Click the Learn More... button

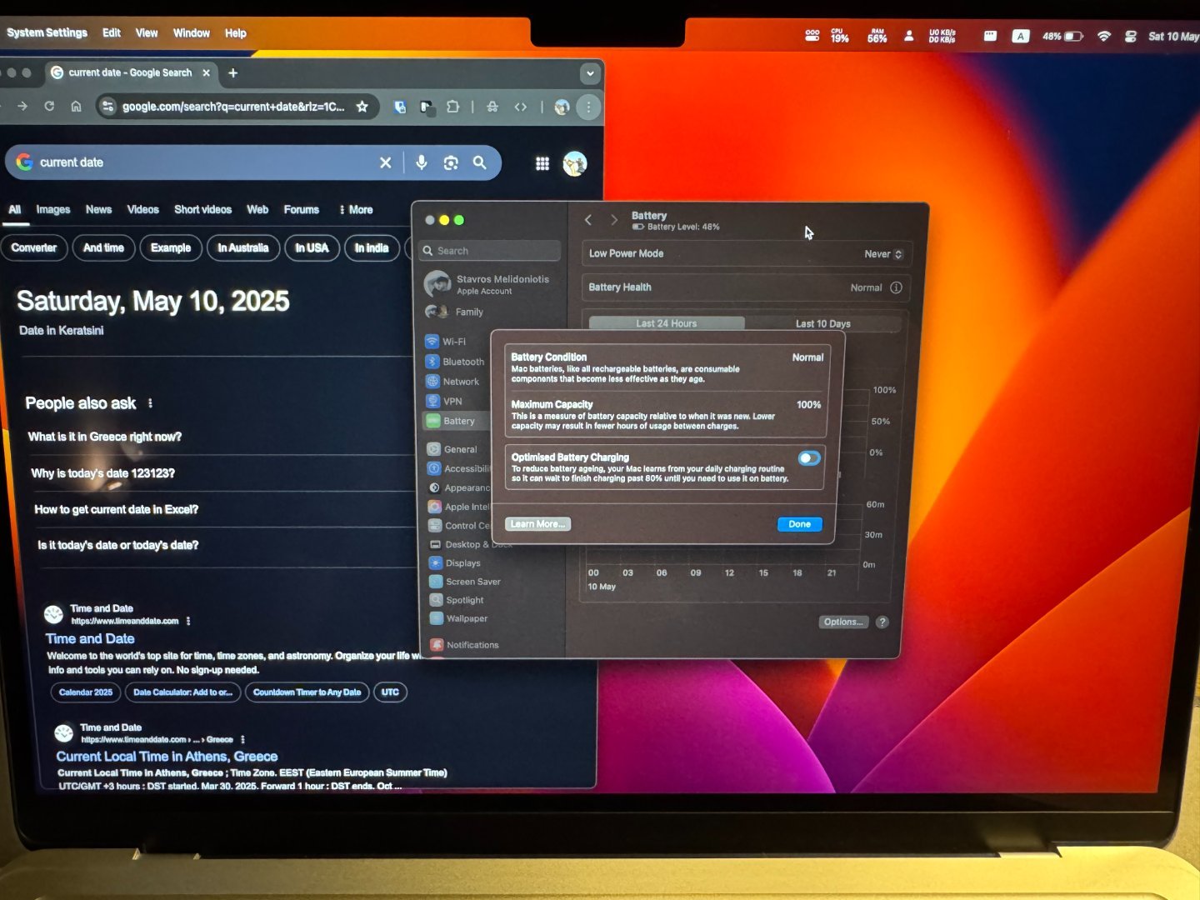[537, 524]
